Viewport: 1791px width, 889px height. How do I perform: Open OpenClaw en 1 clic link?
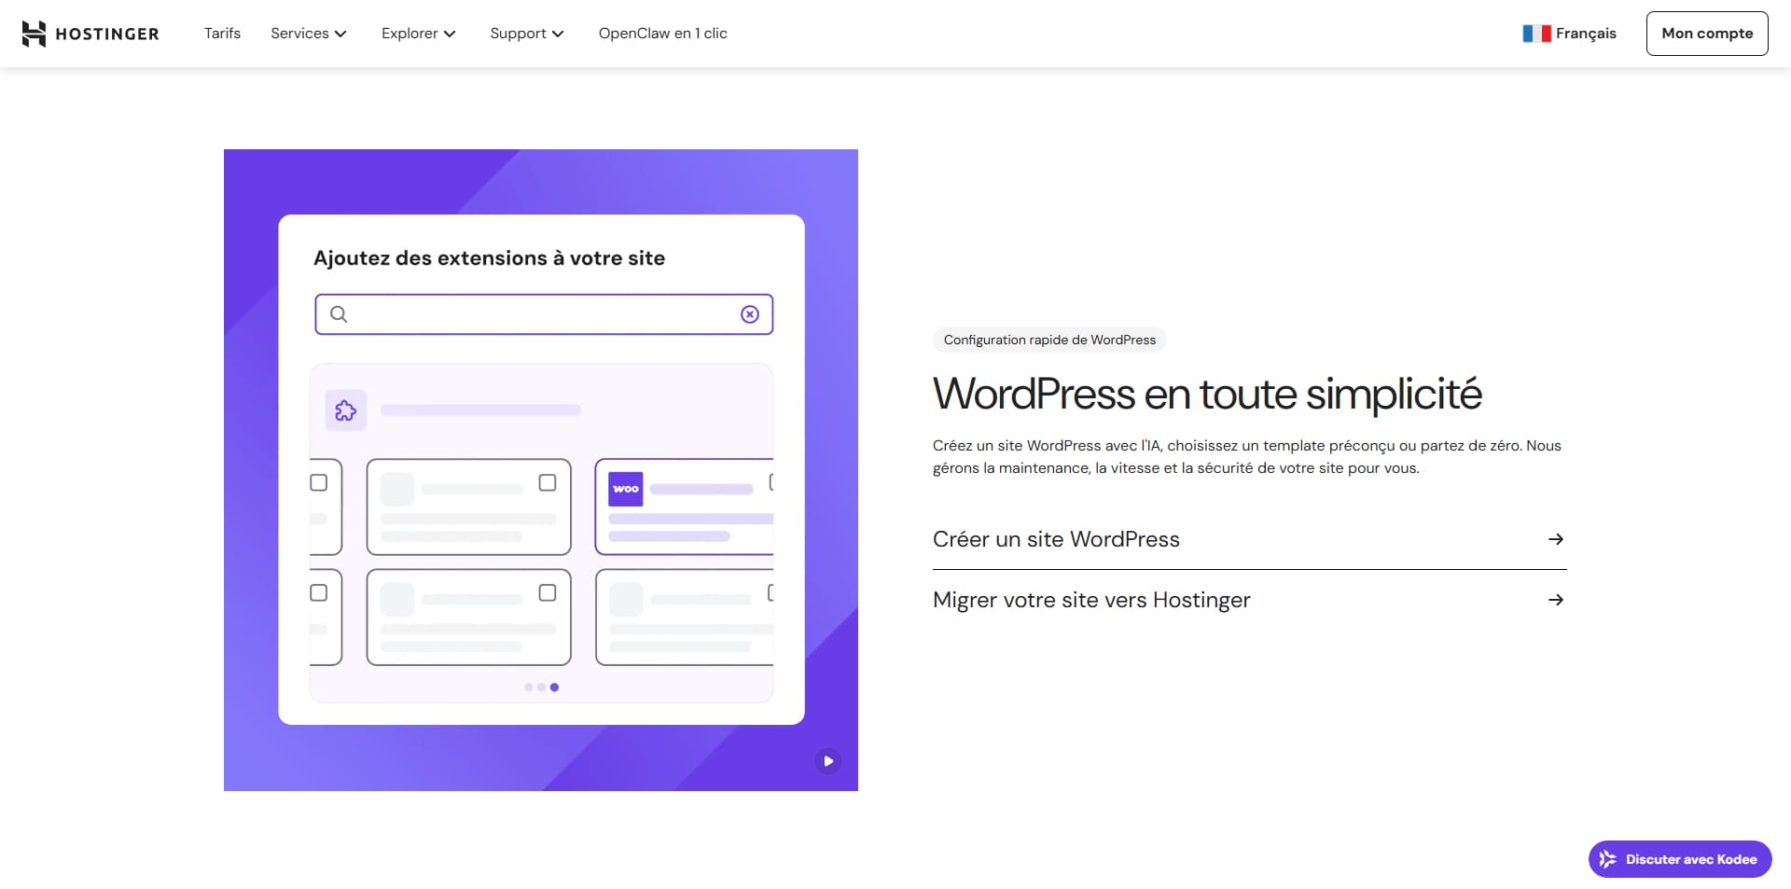click(662, 34)
